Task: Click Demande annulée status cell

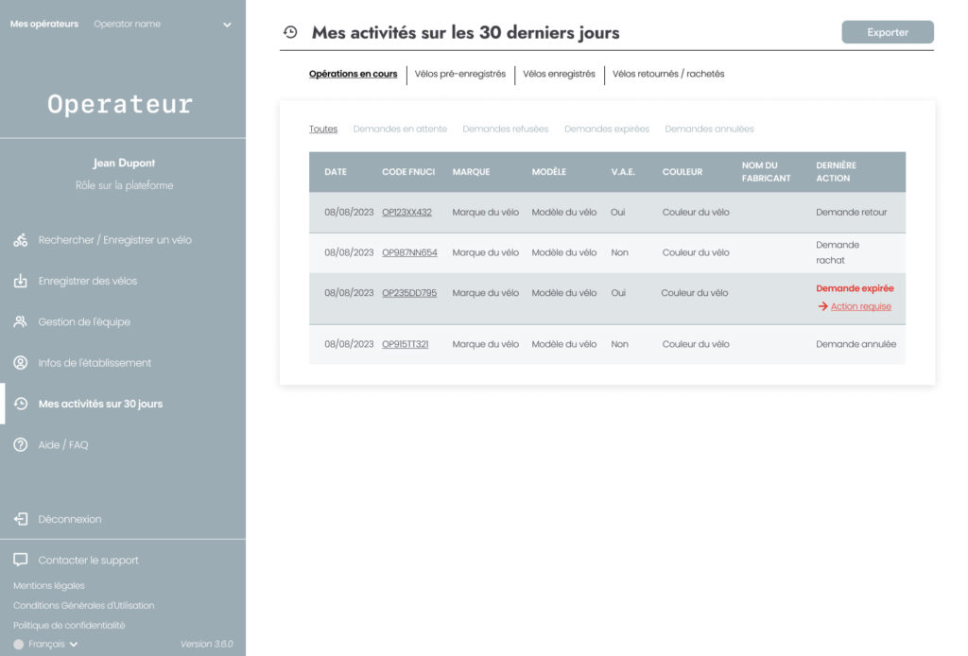Action: click(856, 344)
